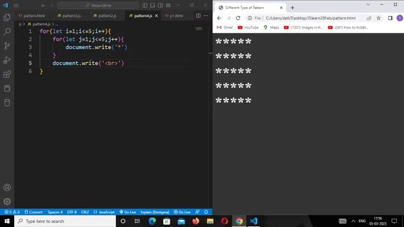
Task: Open Source Control view in activity bar
Action: pos(7,46)
